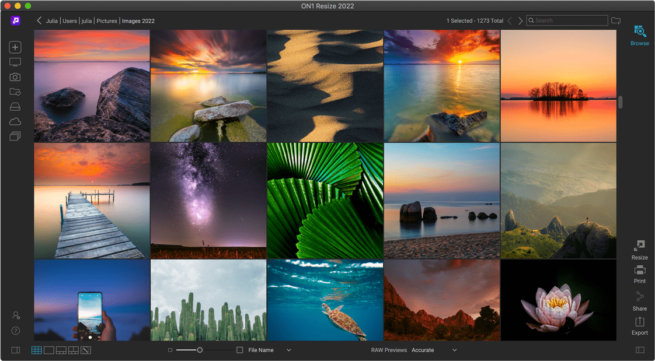This screenshot has height=361, width=655.
Task: Click the ON1 Resize app logo icon
Action: click(15, 20)
